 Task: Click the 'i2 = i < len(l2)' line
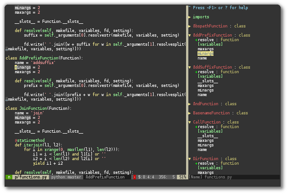69,159
